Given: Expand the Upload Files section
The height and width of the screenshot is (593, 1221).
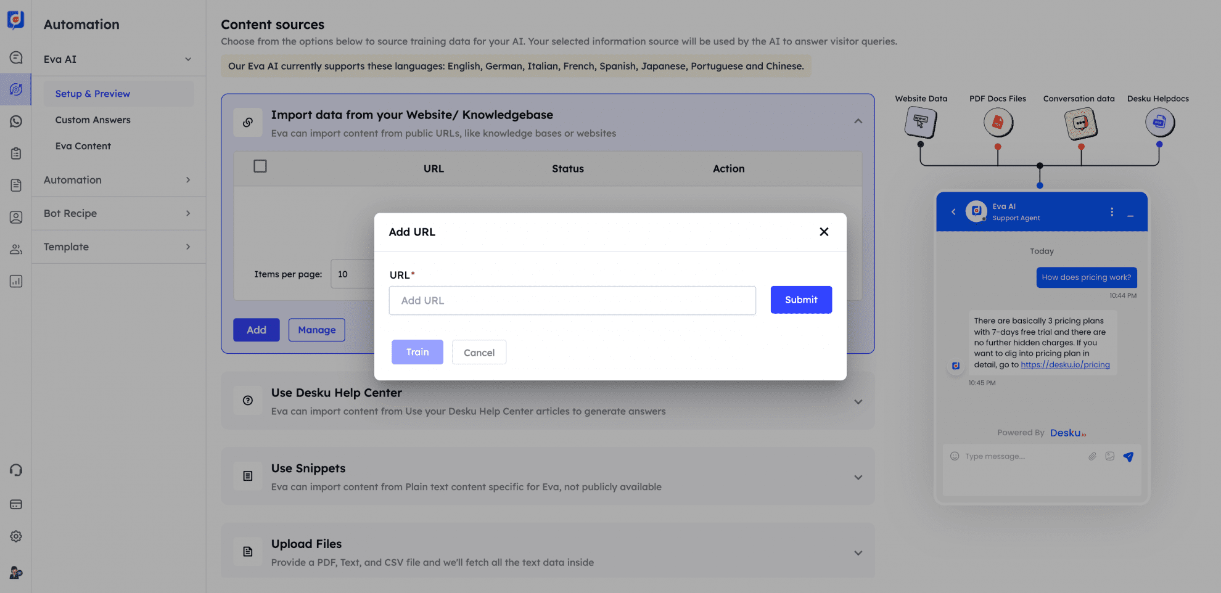Looking at the screenshot, I should 858,553.
